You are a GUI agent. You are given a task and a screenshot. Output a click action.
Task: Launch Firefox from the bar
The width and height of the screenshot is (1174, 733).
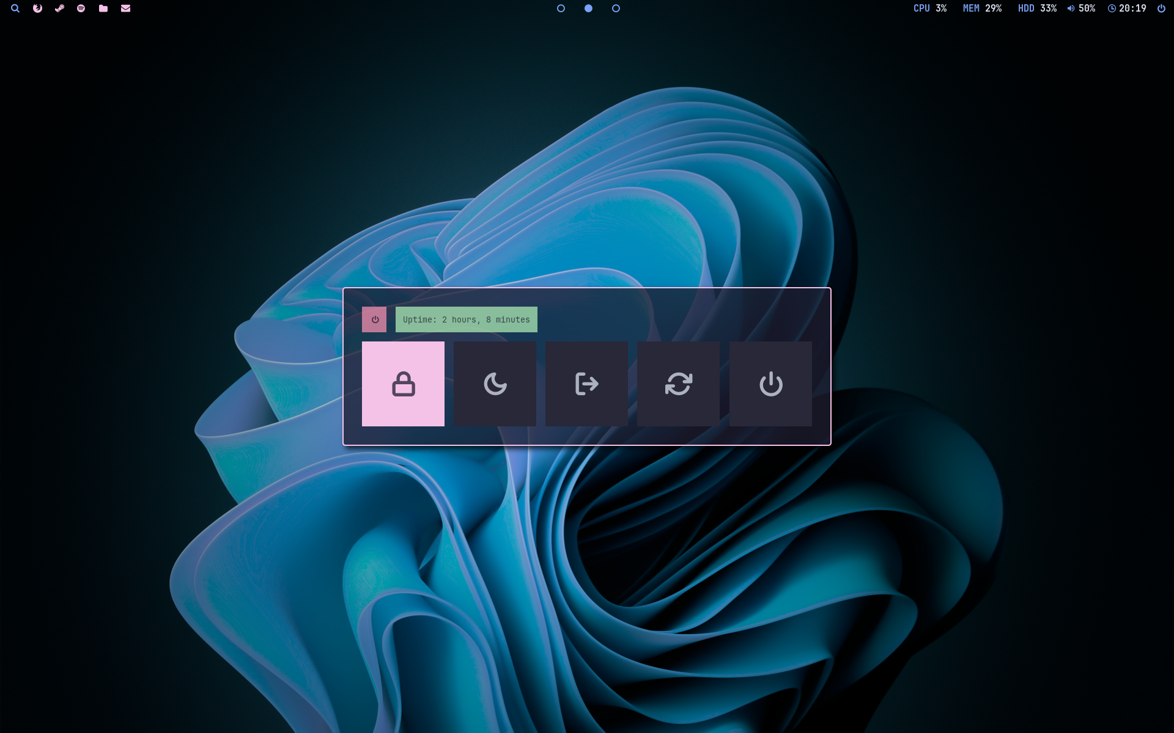click(x=37, y=9)
